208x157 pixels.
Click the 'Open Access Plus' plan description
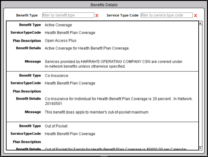(x=60, y=41)
